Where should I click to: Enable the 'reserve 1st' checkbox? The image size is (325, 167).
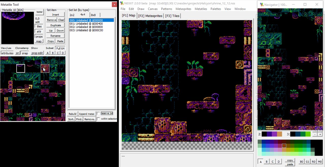click(x=99, y=113)
